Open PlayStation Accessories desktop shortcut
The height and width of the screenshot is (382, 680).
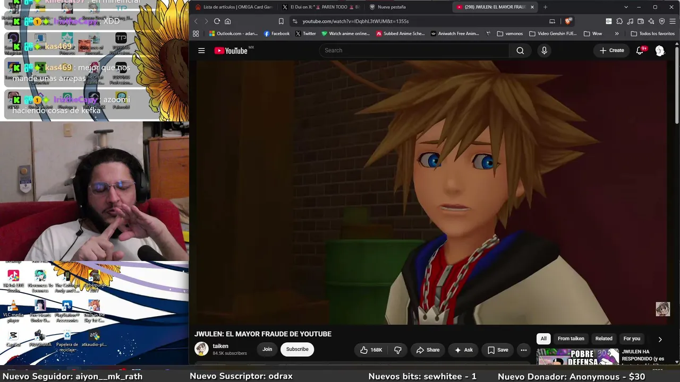tap(67, 311)
